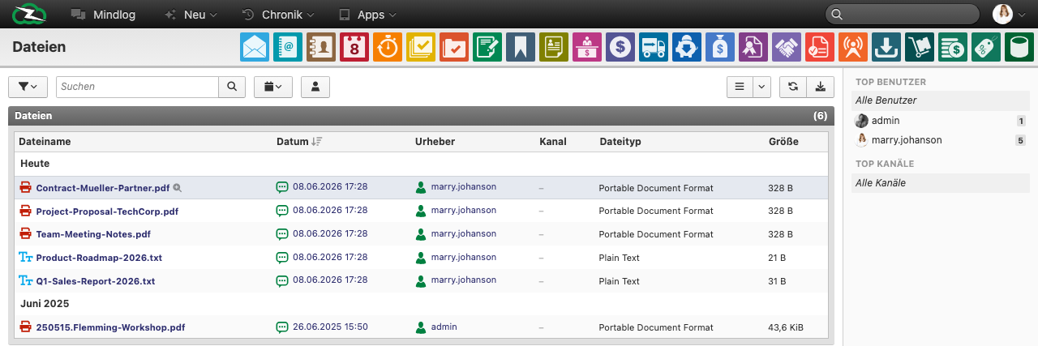
Task: Click admin author in Flemming-Workshop row
Action: pyautogui.click(x=444, y=327)
